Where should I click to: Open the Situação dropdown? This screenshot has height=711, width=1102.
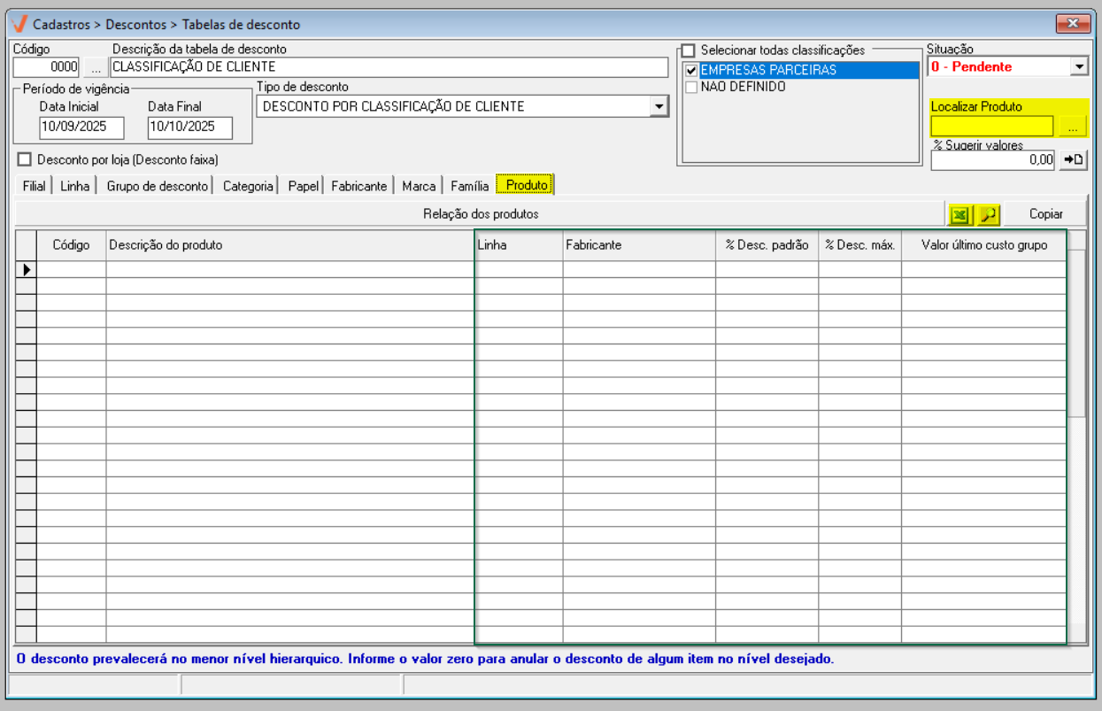click(1078, 67)
